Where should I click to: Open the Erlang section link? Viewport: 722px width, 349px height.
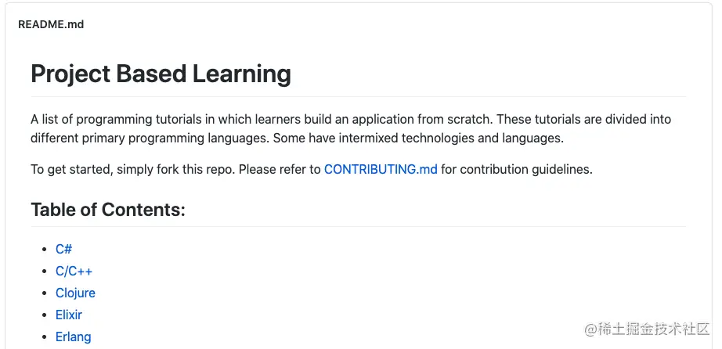pyautogui.click(x=73, y=337)
